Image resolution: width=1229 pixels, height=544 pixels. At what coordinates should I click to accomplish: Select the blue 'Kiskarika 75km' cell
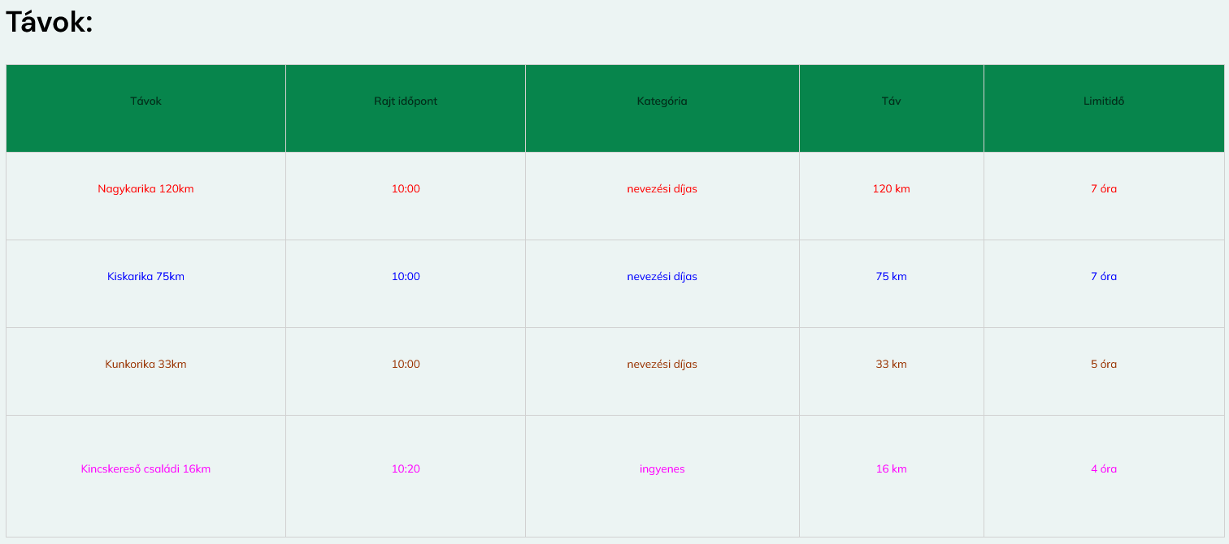tap(145, 277)
